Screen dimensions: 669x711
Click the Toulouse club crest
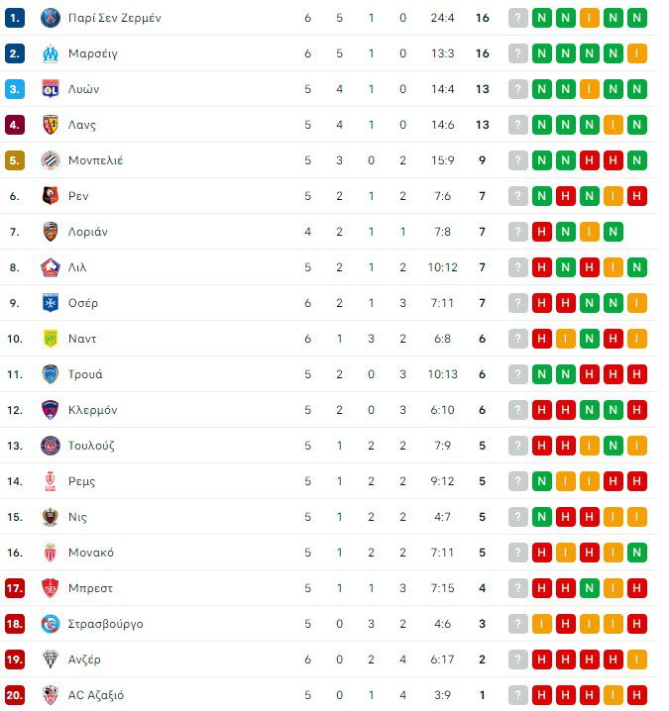(51, 446)
